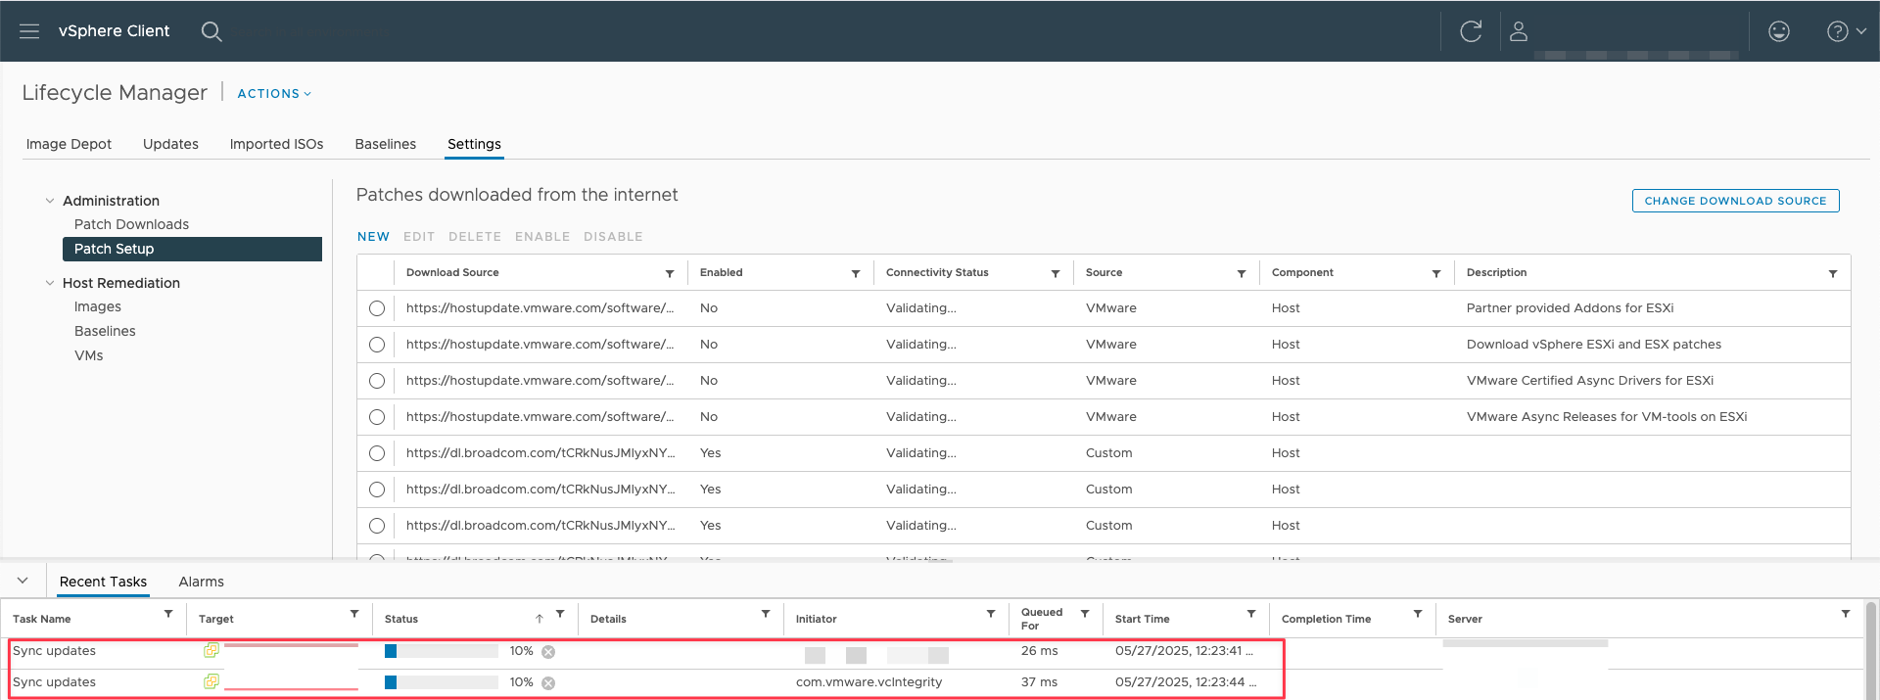1880x700 pixels.
Task: Click the smiley feedback icon
Action: (1779, 31)
